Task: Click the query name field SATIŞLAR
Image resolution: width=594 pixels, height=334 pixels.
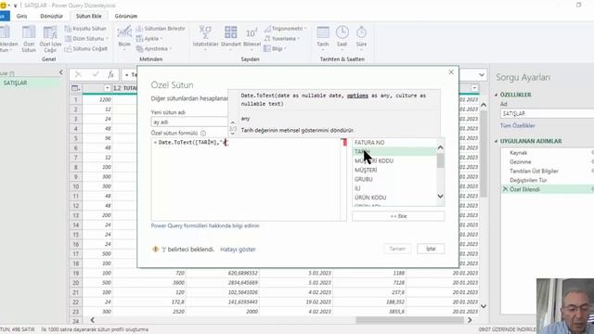Action: (x=547, y=113)
